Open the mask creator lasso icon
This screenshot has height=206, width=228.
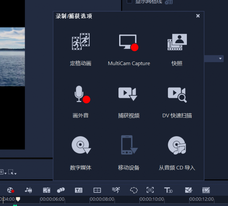(134, 190)
